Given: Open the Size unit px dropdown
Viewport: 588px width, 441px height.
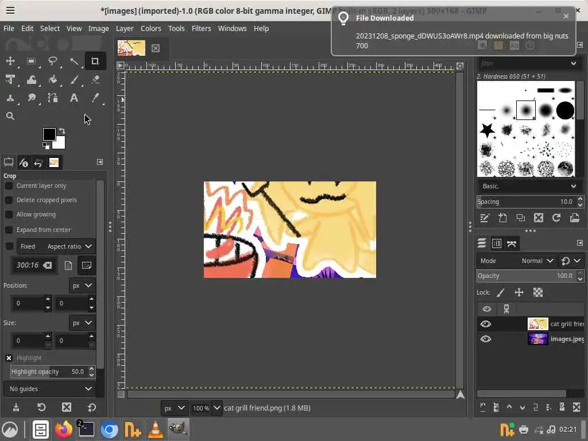Looking at the screenshot, I should [82, 323].
